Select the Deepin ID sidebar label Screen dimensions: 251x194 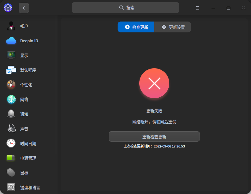[x=29, y=41]
